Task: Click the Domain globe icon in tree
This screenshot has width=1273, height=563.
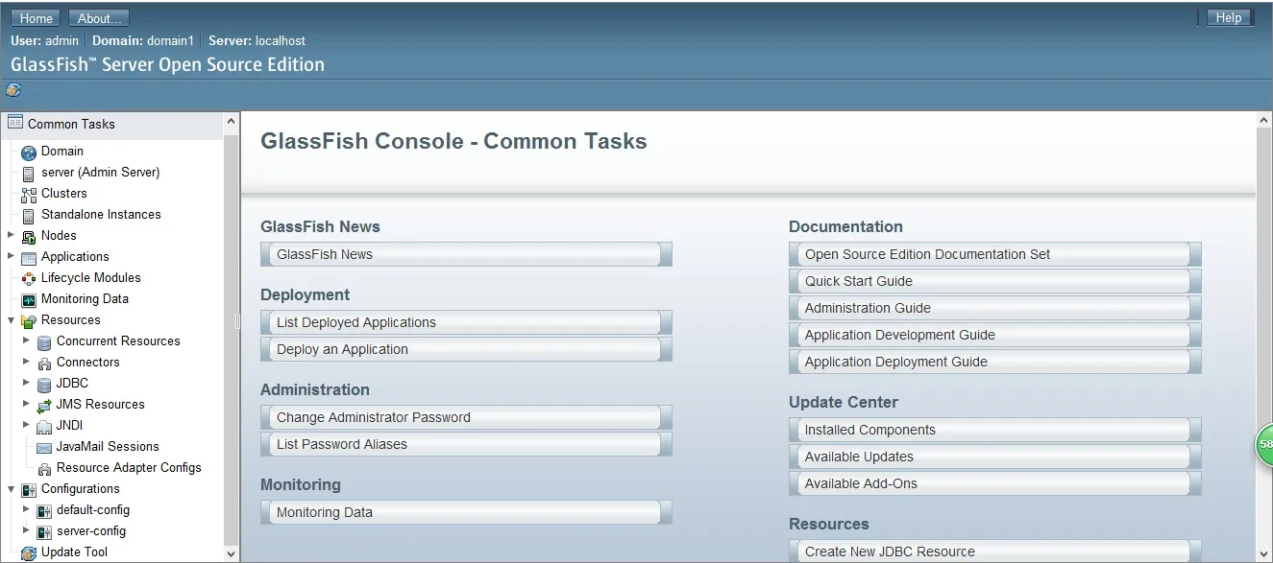Action: click(29, 152)
